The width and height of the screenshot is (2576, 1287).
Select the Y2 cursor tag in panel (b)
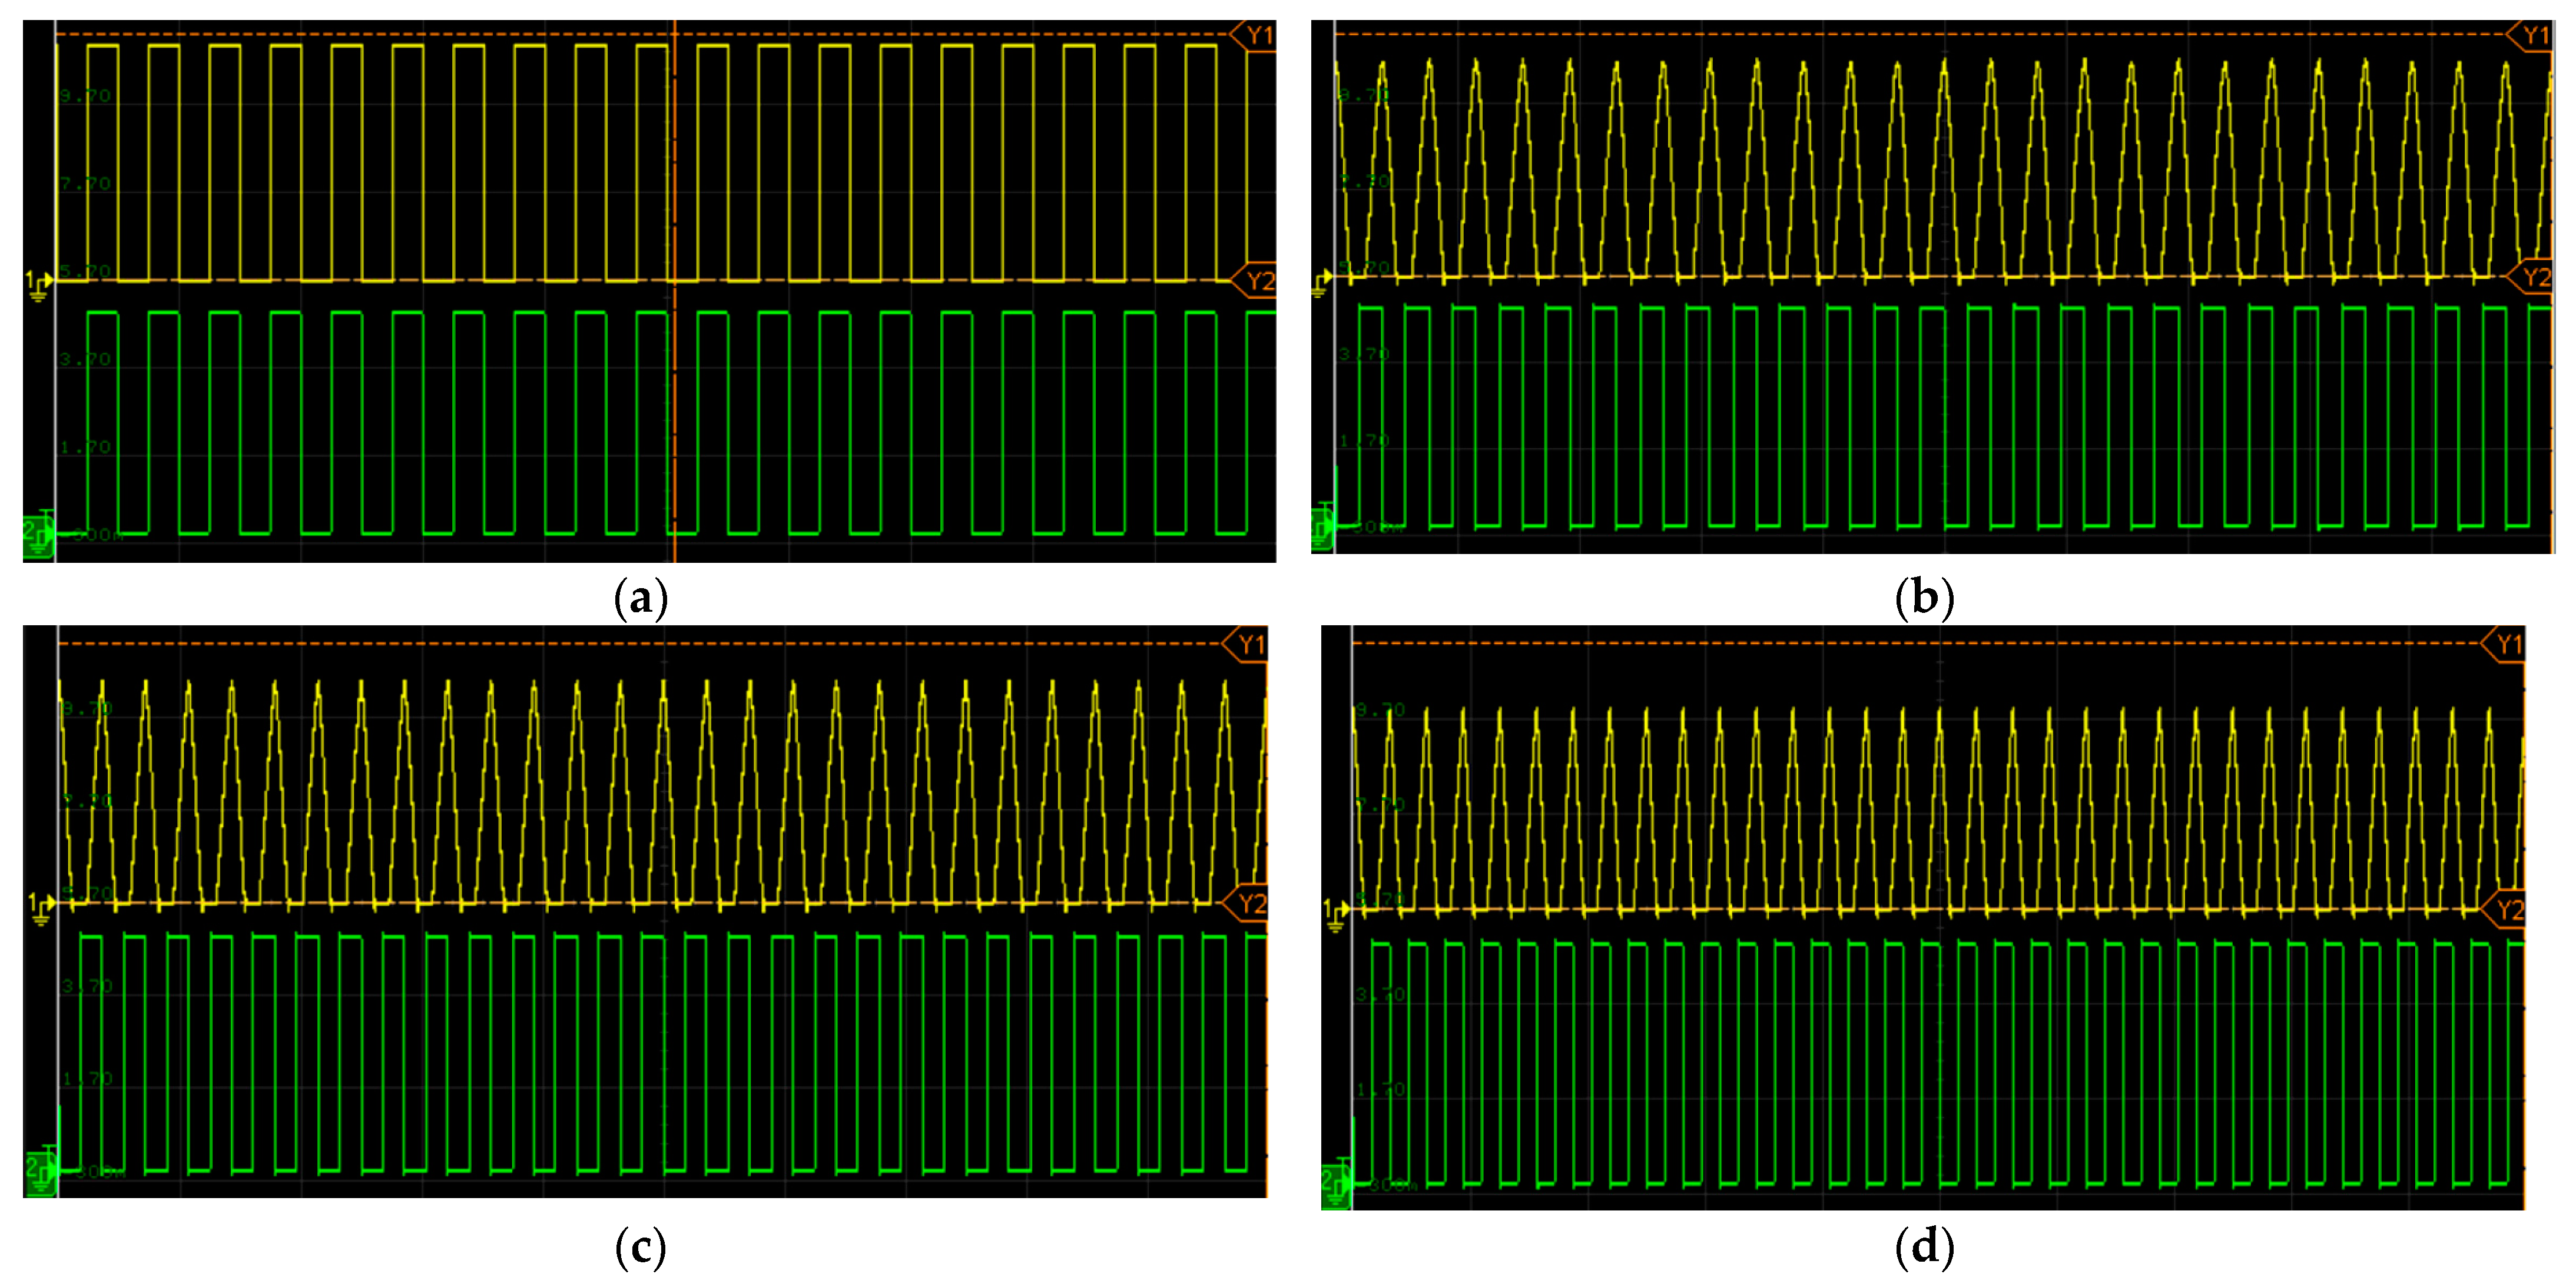pyautogui.click(x=2533, y=277)
